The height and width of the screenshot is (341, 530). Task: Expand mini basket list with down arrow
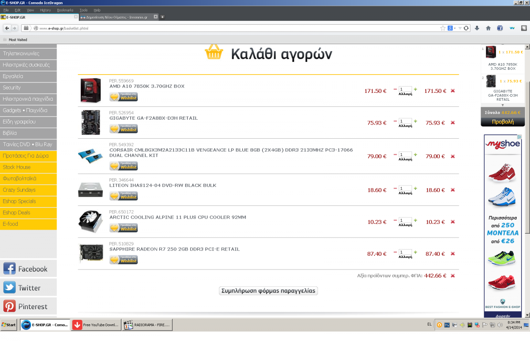[502, 105]
